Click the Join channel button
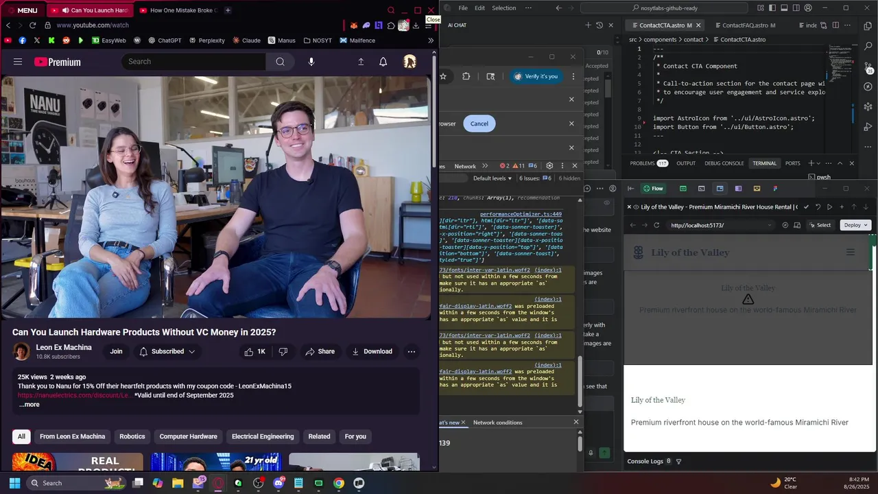This screenshot has height=494, width=878. tap(117, 351)
